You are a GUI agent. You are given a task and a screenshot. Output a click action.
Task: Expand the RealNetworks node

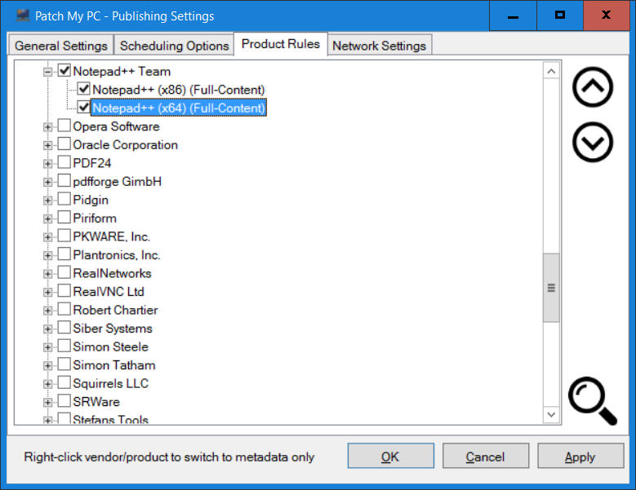click(48, 274)
